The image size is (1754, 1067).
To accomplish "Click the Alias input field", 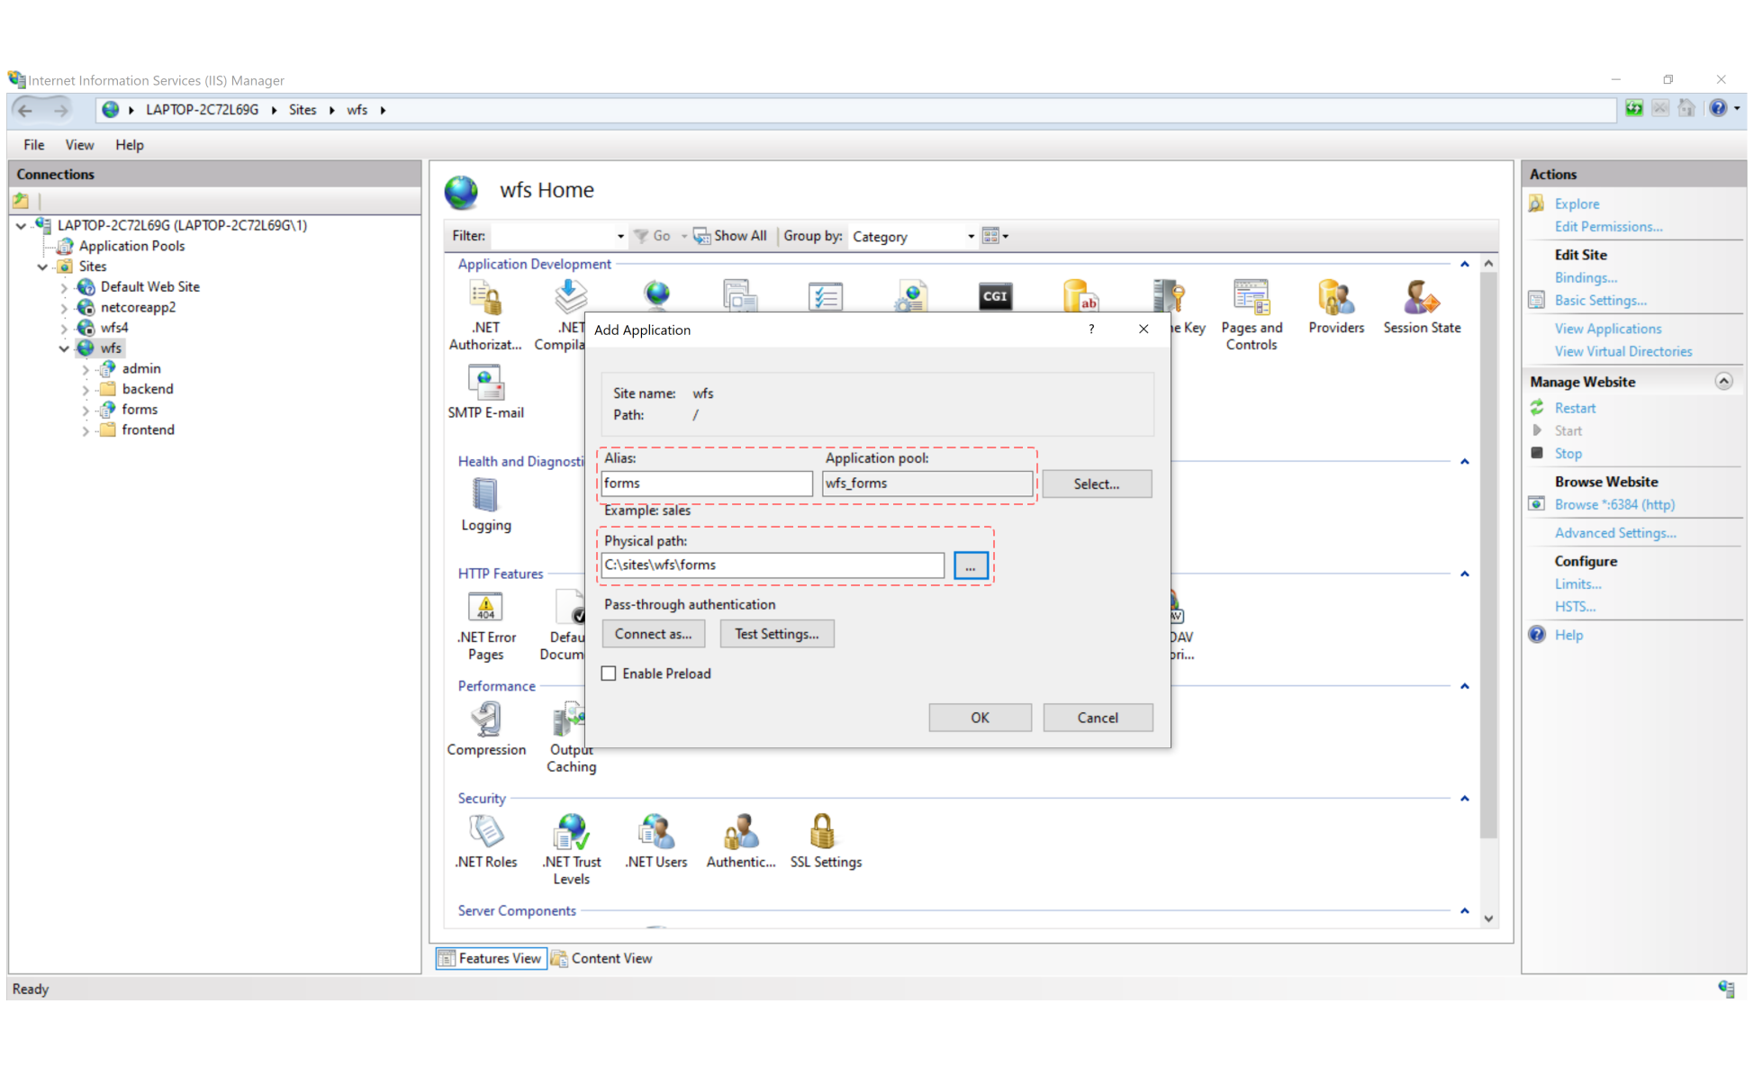I will click(x=707, y=484).
